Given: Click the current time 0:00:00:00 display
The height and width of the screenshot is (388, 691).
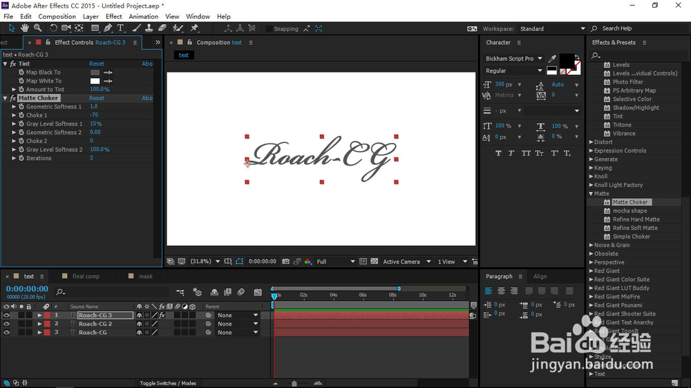Looking at the screenshot, I should click(27, 289).
